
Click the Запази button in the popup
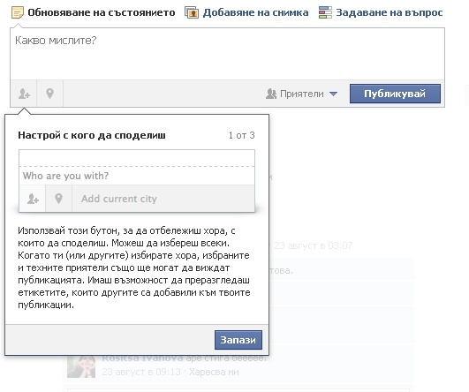[x=238, y=340]
